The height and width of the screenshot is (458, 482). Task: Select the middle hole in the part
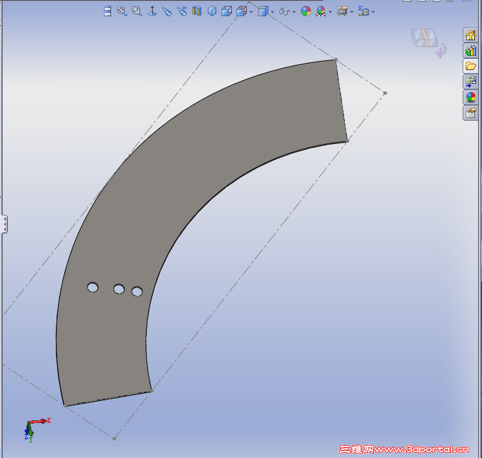click(x=119, y=289)
